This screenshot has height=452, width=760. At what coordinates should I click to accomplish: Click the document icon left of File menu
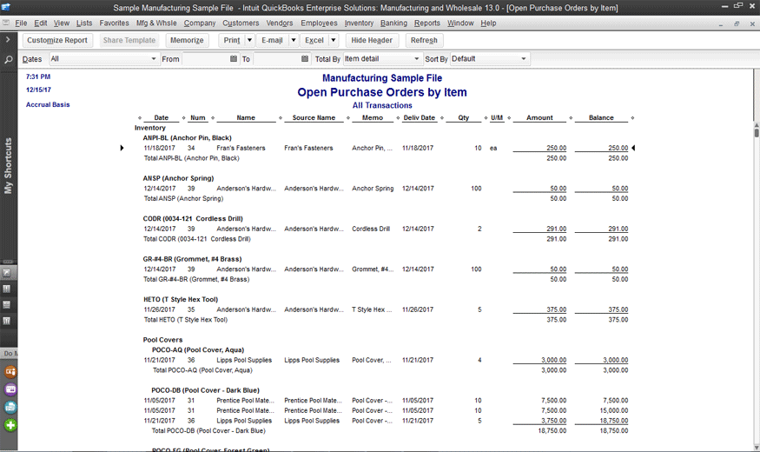pyautogui.click(x=6, y=23)
